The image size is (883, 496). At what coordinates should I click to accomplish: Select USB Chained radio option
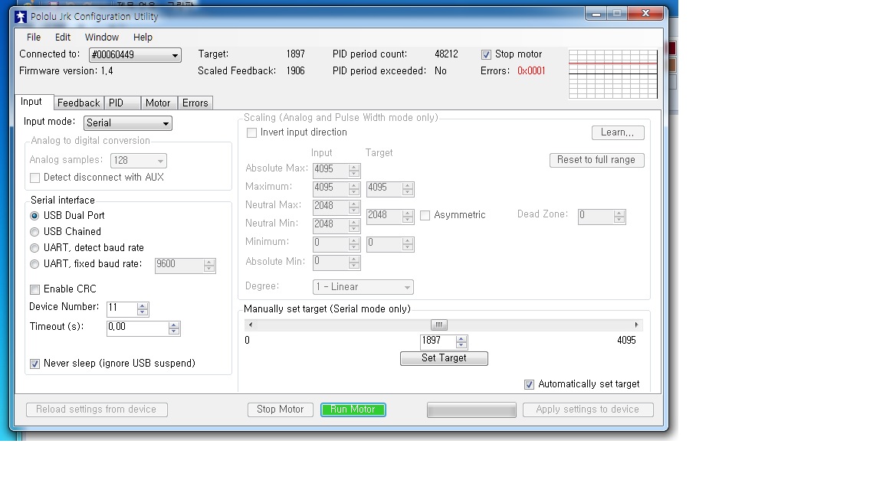point(34,232)
